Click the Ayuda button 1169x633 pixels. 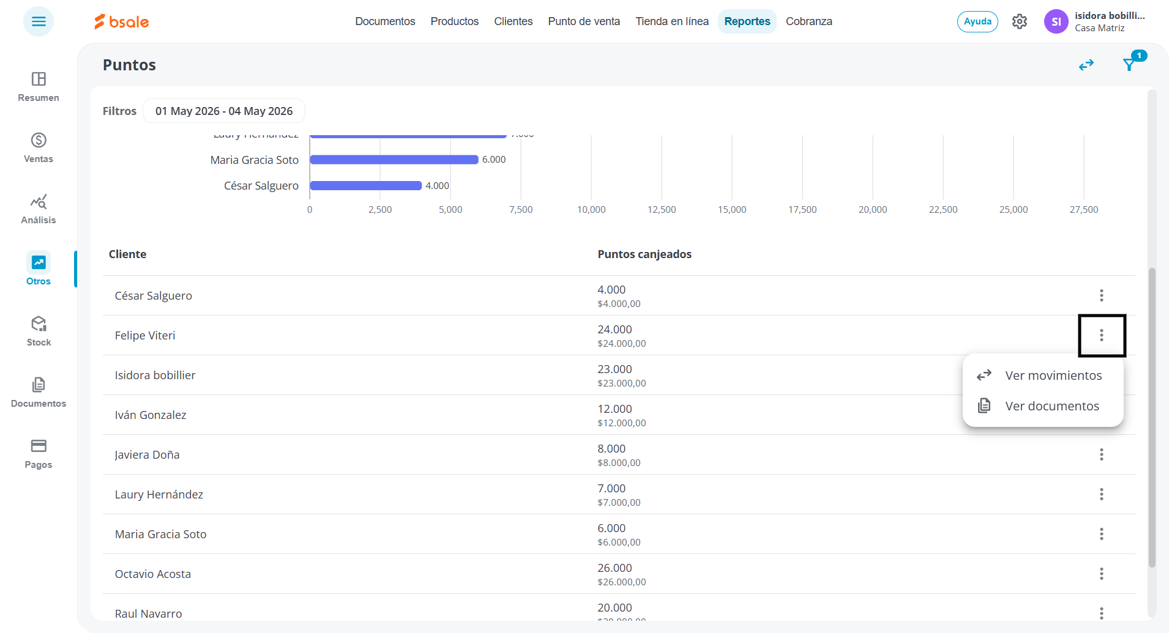click(977, 21)
